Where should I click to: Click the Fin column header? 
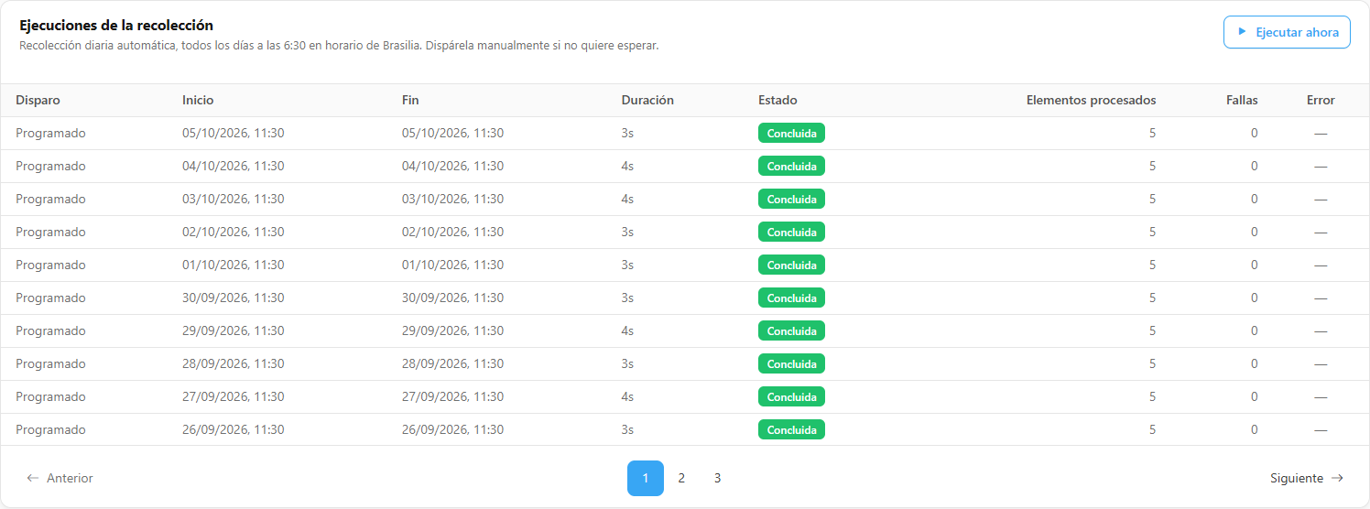pyautogui.click(x=410, y=100)
